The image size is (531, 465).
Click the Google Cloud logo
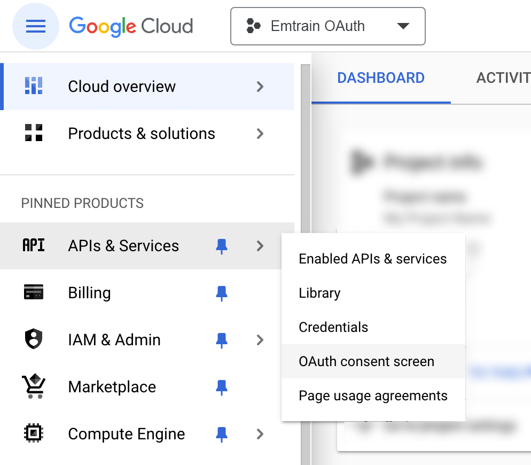[130, 26]
